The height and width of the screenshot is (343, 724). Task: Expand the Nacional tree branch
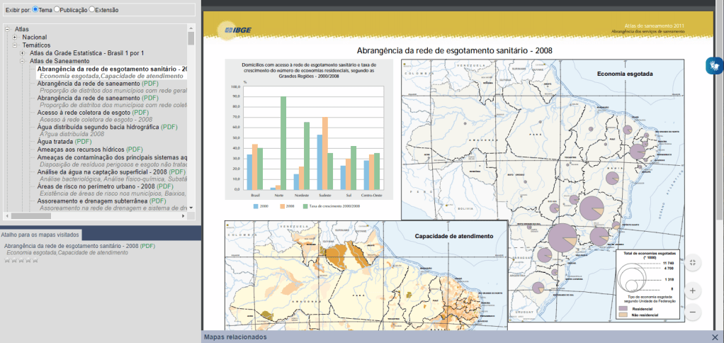pos(14,37)
